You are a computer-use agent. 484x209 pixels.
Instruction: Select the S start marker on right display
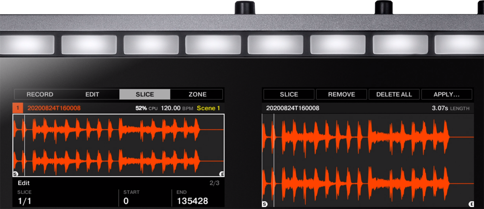(x=265, y=204)
